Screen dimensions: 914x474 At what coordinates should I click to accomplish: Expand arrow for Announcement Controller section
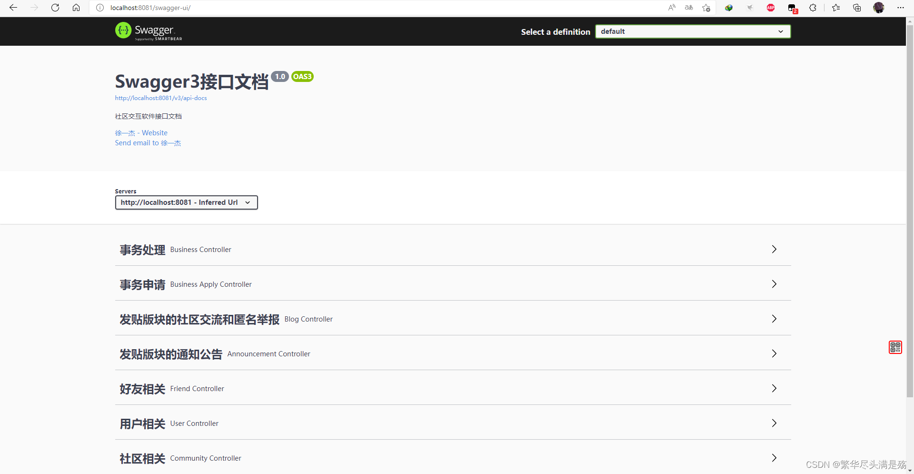(x=774, y=353)
